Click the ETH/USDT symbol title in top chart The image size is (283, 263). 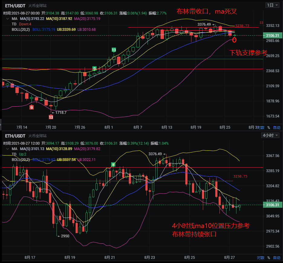(x=15, y=5)
